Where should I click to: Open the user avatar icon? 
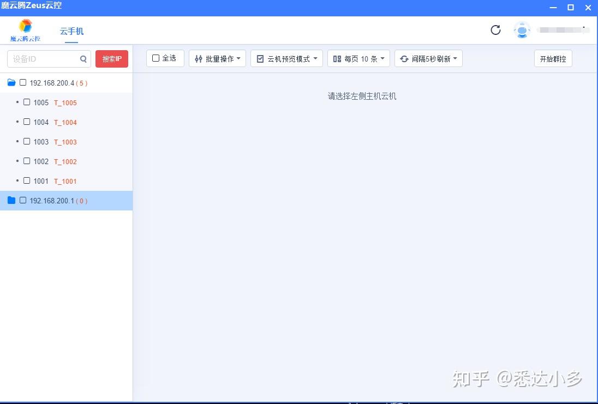[522, 30]
